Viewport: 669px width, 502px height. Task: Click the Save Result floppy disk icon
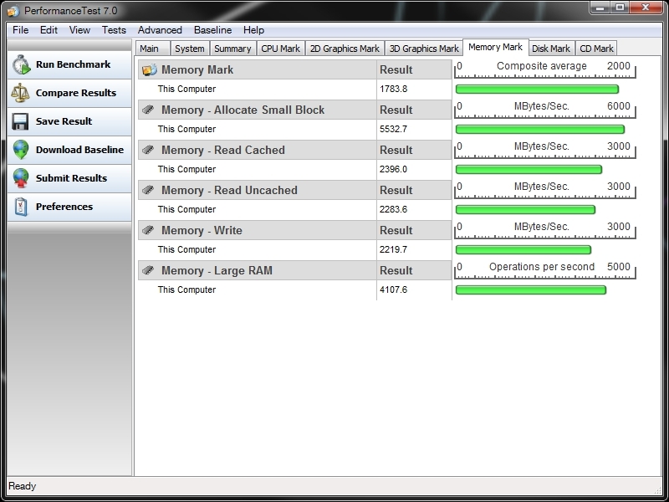pyautogui.click(x=20, y=121)
